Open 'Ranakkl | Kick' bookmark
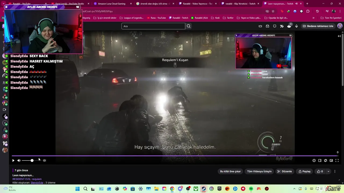Image resolution: width=344 pixels, height=193 pixels. 199,18
